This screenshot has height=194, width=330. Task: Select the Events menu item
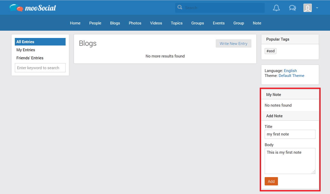(219, 23)
